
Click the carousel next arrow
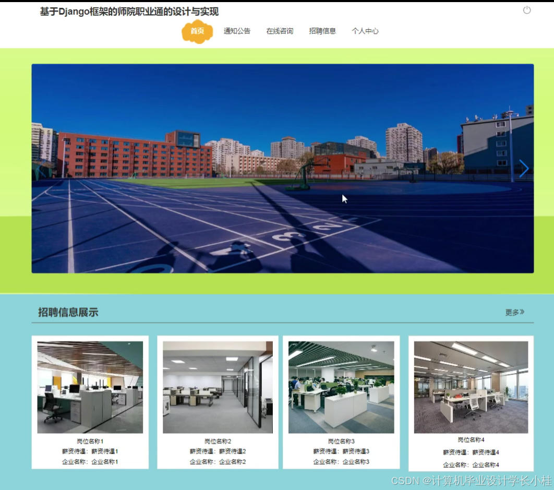(x=523, y=168)
